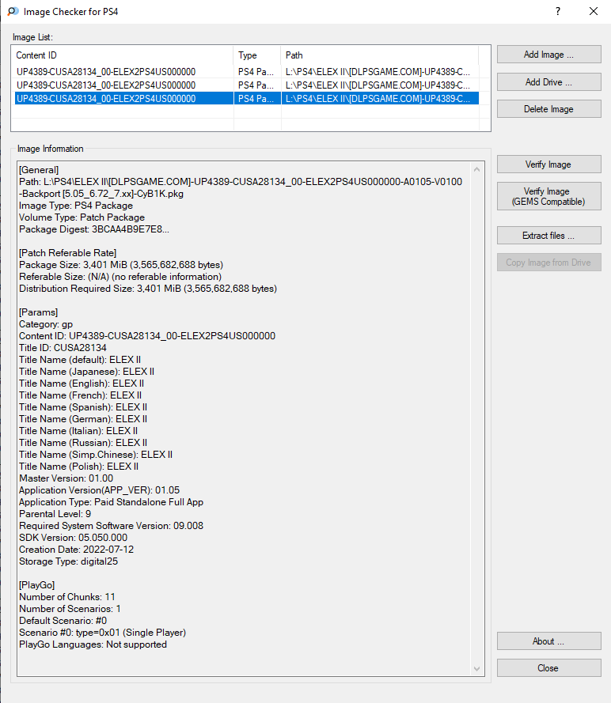Click the Verify Image button
The image size is (611, 703).
pyautogui.click(x=548, y=164)
